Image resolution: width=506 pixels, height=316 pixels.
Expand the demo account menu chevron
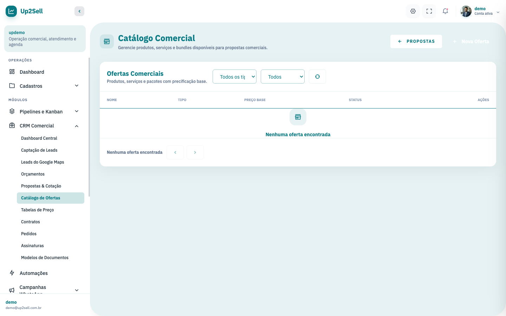[498, 12]
